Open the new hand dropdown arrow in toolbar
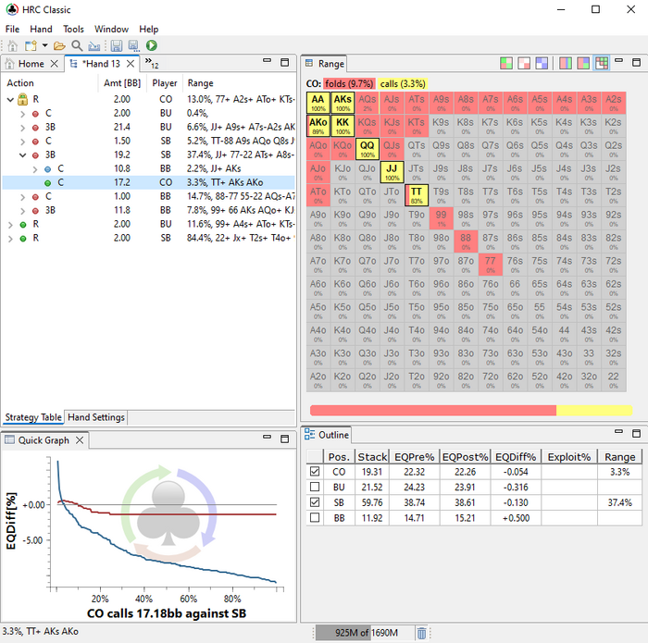648x643 pixels. [44, 45]
